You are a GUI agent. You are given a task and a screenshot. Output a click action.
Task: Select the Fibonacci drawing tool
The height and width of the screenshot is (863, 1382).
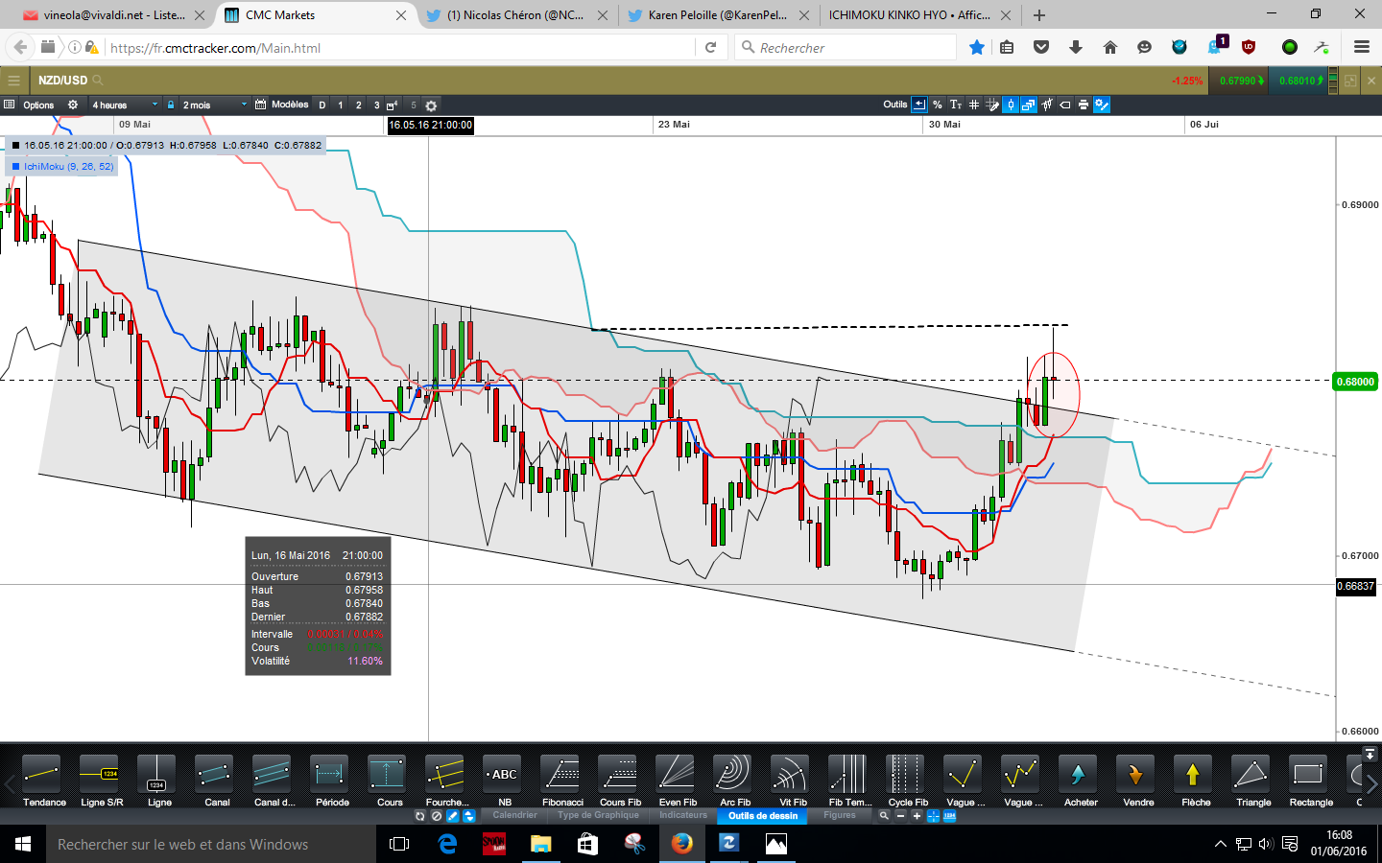pyautogui.click(x=562, y=780)
